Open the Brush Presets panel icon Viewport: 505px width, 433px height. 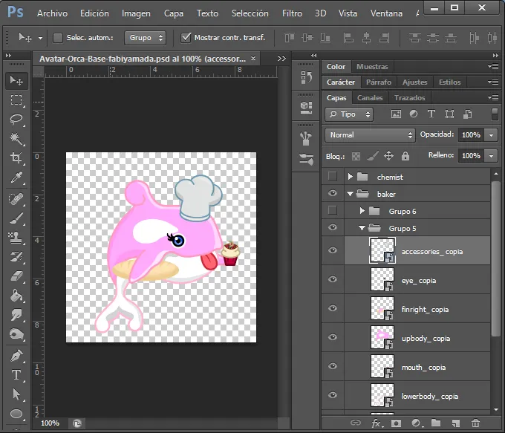point(306,138)
